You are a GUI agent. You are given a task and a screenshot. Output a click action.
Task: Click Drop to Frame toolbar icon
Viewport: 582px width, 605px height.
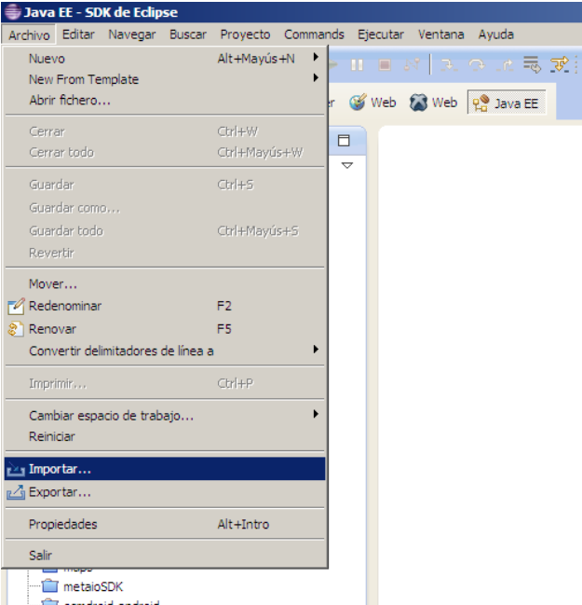coord(532,64)
